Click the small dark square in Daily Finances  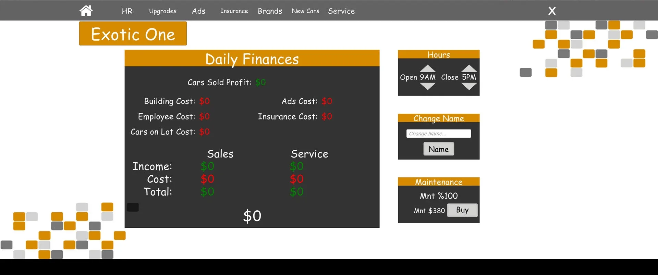(133, 207)
